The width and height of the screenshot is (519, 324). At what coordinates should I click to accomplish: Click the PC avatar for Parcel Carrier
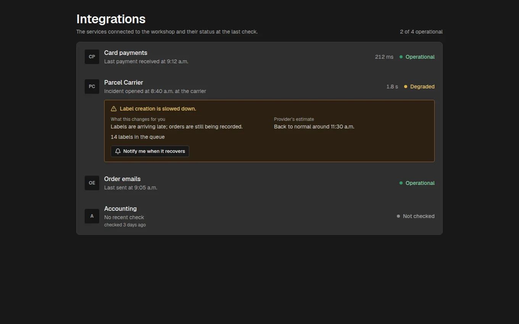point(92,87)
